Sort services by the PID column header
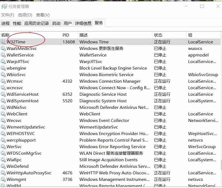This screenshot has height=188, width=222. tap(70, 35)
